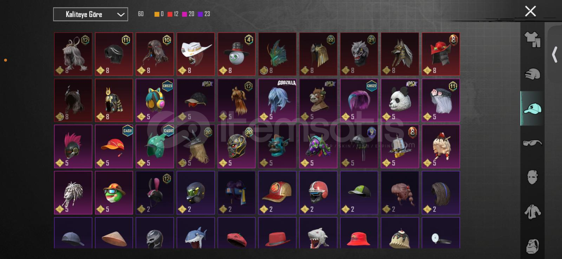Open the Kaliteye Göre sort dropdown

(x=91, y=14)
